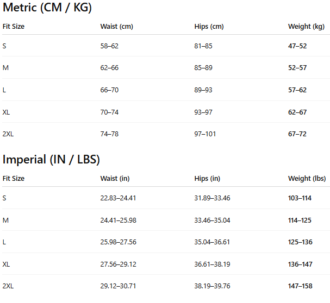330x303 pixels.
Task: Select the 58–62 waist cell
Action: 109,46
